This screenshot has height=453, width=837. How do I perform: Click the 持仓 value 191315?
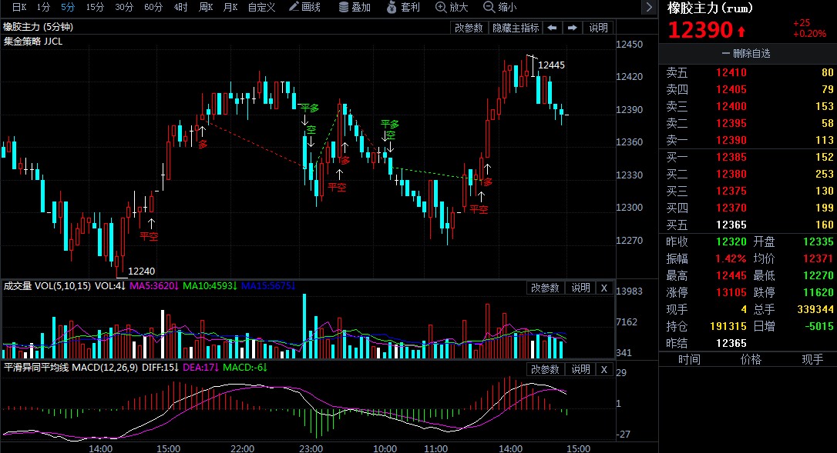pos(728,327)
